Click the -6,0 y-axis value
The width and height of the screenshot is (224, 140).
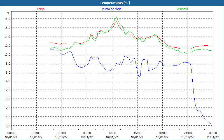7,126
